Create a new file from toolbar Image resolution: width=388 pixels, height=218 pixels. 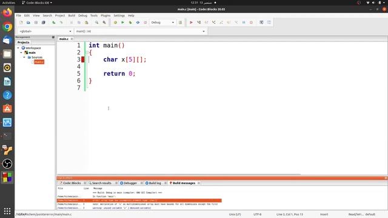tap(21, 22)
